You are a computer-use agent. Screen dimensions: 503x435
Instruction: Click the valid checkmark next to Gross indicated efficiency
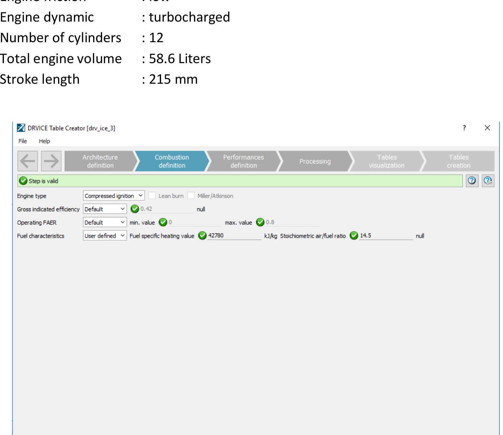[x=134, y=209]
